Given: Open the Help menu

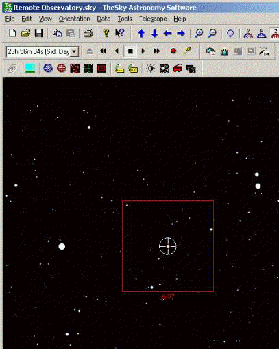Looking at the screenshot, I should 180,19.
